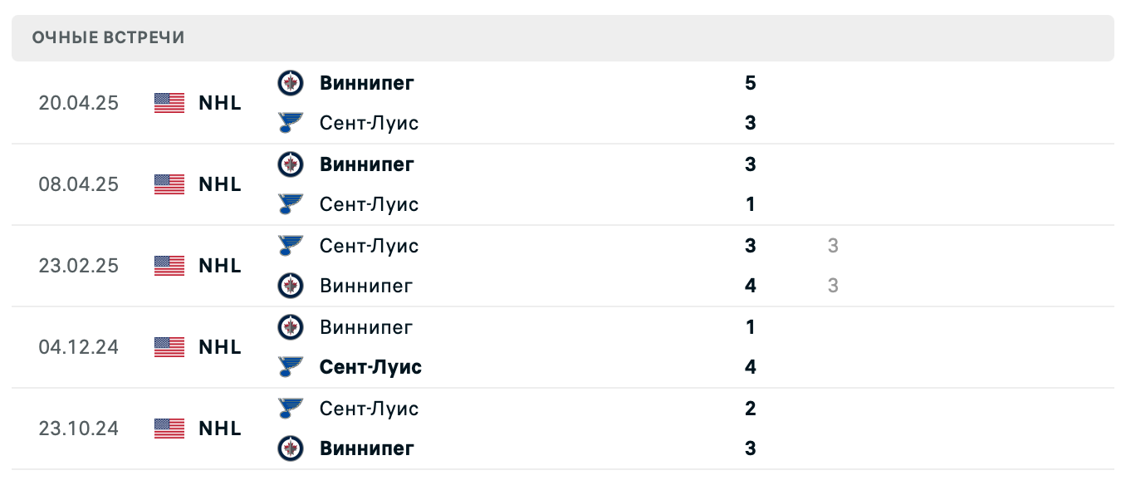Click the US flag icon beside 08.04.25

(169, 184)
